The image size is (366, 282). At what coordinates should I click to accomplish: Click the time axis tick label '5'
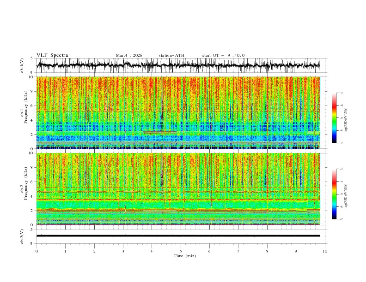coord(181,251)
